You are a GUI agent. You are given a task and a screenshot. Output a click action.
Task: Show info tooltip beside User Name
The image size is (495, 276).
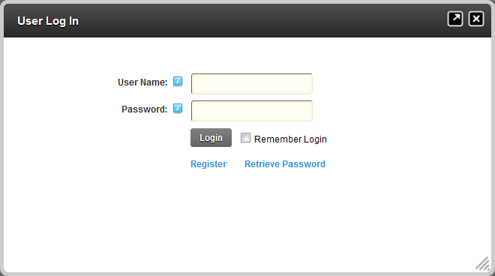click(x=178, y=82)
